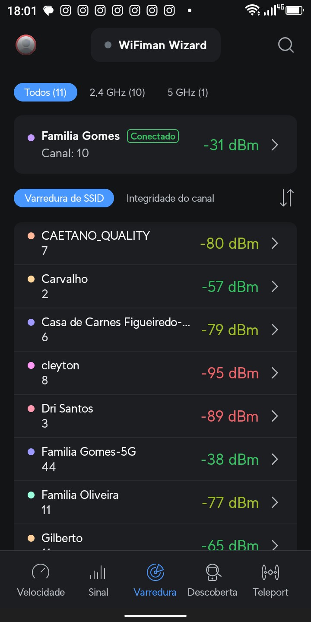Expand Familia Gomes connected network chevron
311x622 pixels.
(275, 145)
